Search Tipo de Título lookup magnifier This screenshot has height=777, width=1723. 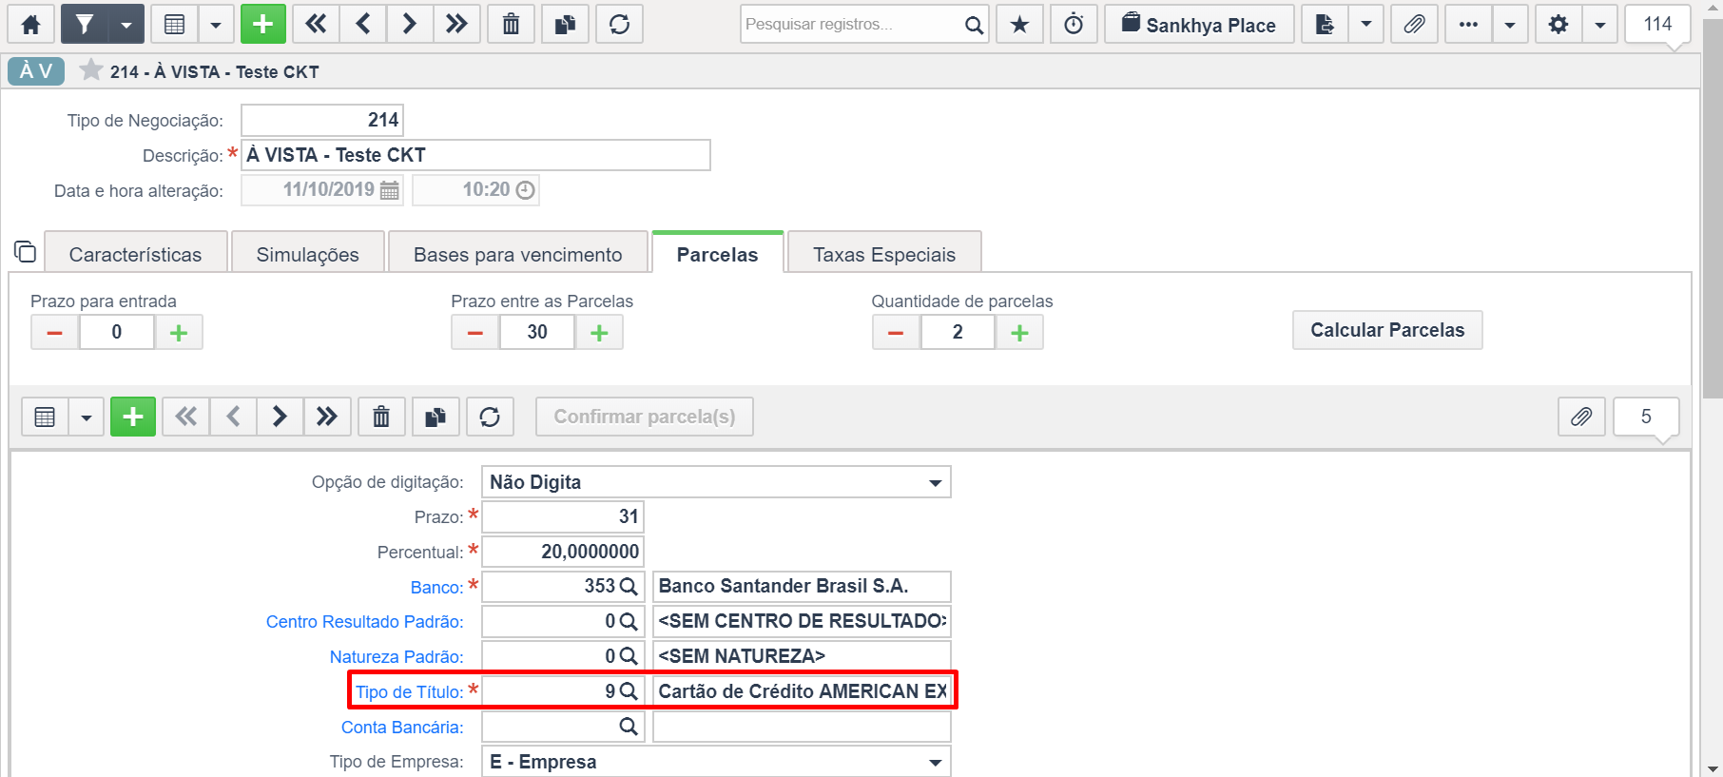tap(629, 691)
